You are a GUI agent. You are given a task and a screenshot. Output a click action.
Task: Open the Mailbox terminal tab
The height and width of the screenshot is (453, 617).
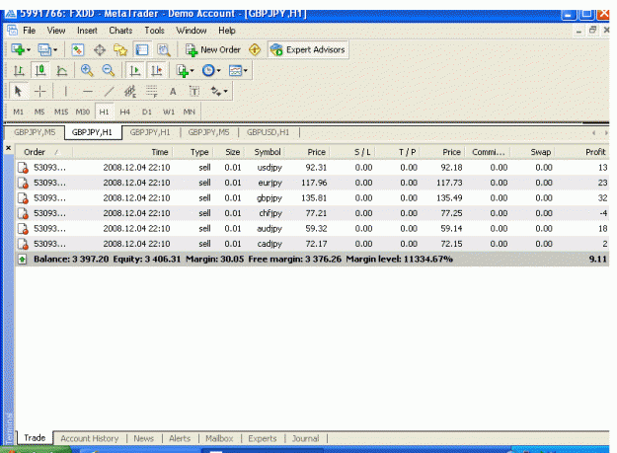pos(219,439)
